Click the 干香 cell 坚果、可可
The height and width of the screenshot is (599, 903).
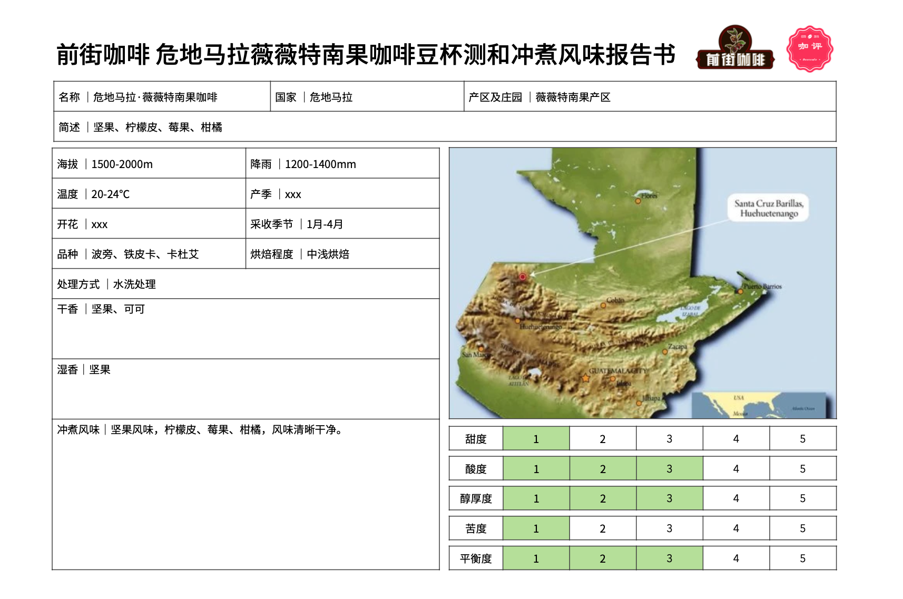(246, 329)
